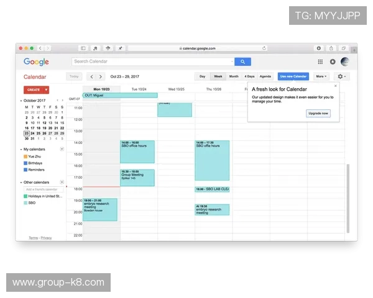Screen dimensions: 373x298
Task: Switch to the Agenda view
Action: click(265, 76)
